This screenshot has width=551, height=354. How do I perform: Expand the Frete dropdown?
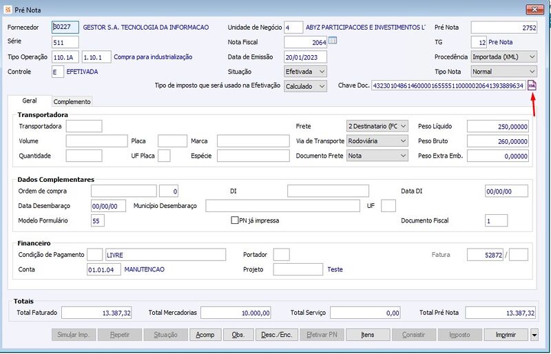click(377, 126)
